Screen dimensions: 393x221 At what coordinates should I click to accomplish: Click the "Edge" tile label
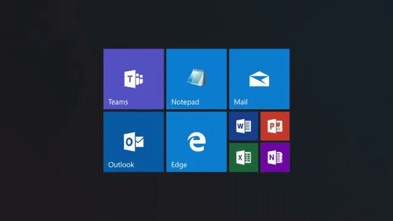click(x=179, y=165)
